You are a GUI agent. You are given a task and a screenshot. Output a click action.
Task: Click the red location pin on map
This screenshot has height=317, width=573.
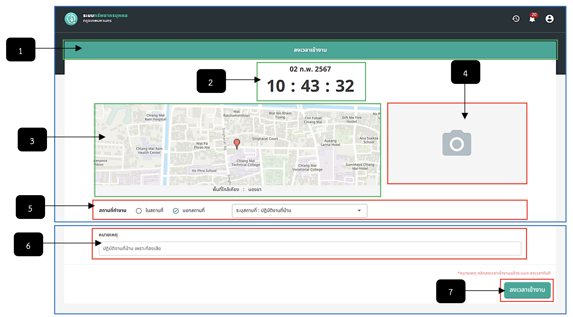click(237, 144)
